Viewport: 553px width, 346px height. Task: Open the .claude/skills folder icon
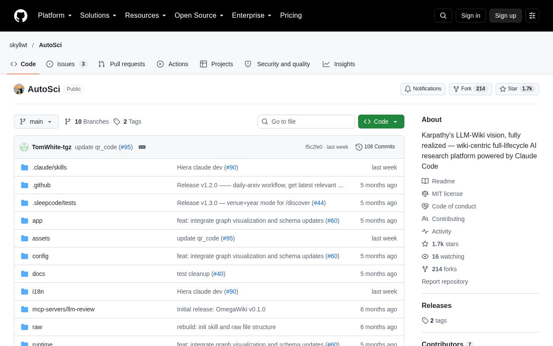pyautogui.click(x=25, y=167)
